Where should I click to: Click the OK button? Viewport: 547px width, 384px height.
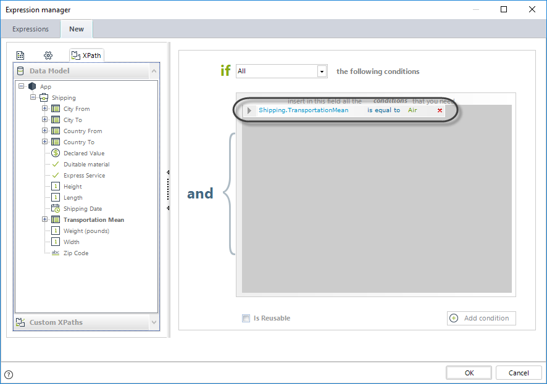point(469,373)
